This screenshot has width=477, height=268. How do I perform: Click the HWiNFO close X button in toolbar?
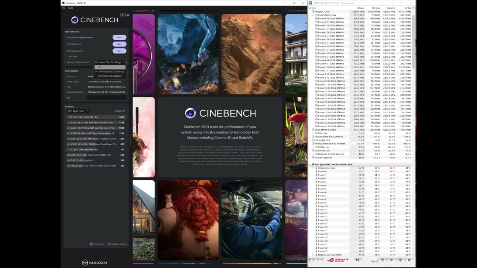(409, 260)
